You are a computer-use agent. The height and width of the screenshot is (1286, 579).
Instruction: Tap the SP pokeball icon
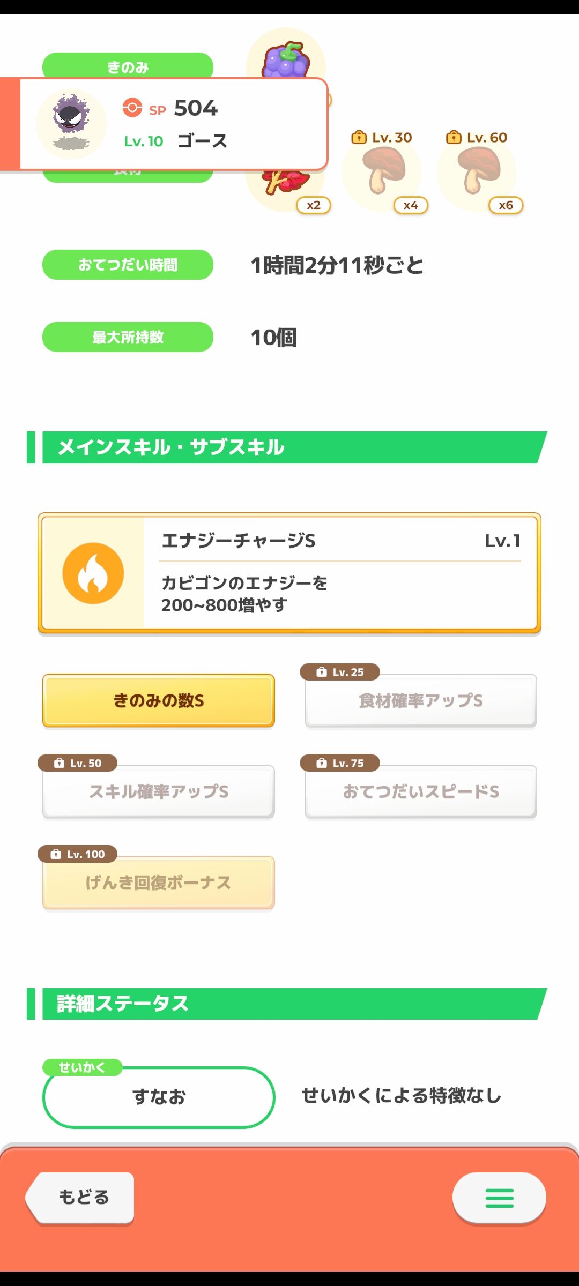pos(132,108)
